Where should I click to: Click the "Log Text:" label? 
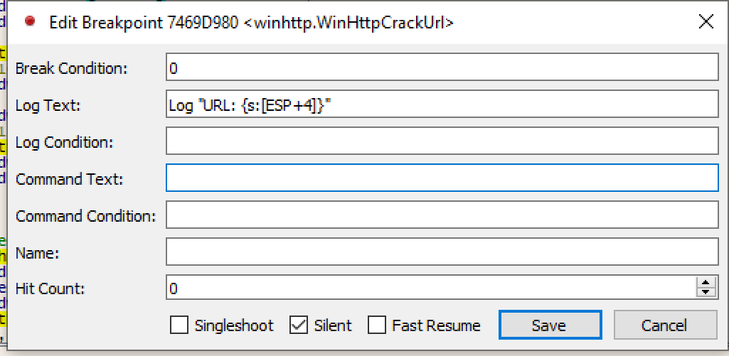(x=48, y=105)
